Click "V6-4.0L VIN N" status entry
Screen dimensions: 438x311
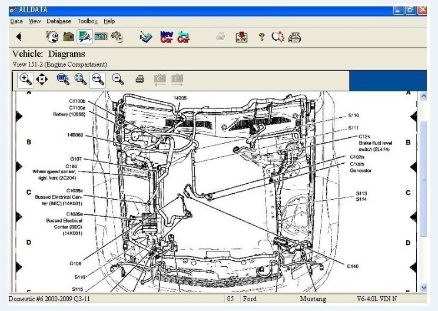tap(377, 299)
